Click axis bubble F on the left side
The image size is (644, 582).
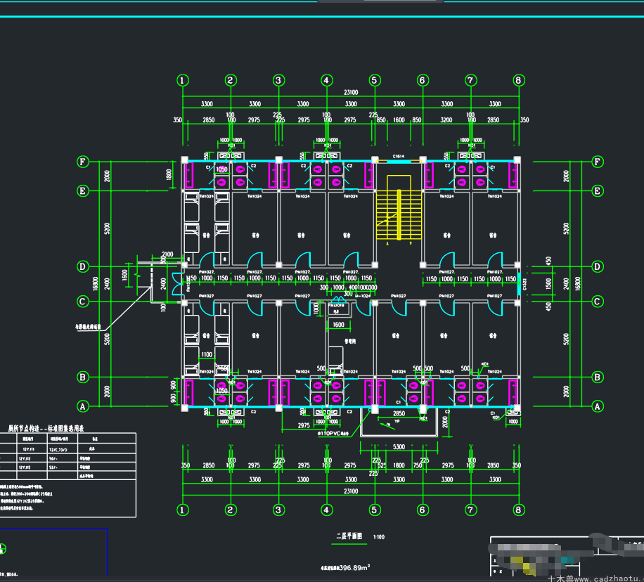coord(83,162)
